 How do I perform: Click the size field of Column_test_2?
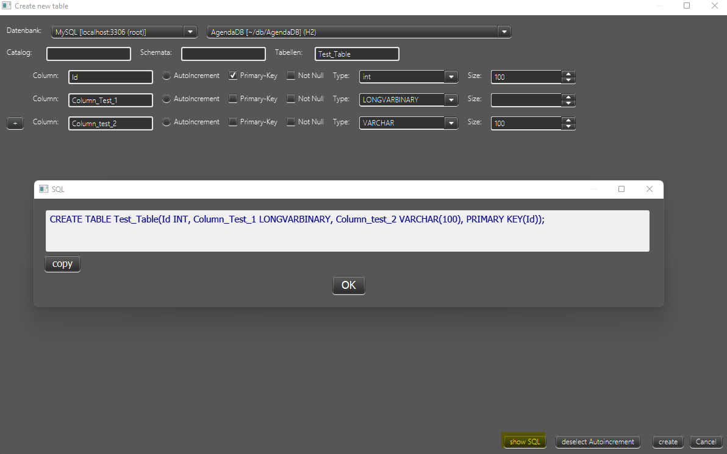(x=526, y=123)
